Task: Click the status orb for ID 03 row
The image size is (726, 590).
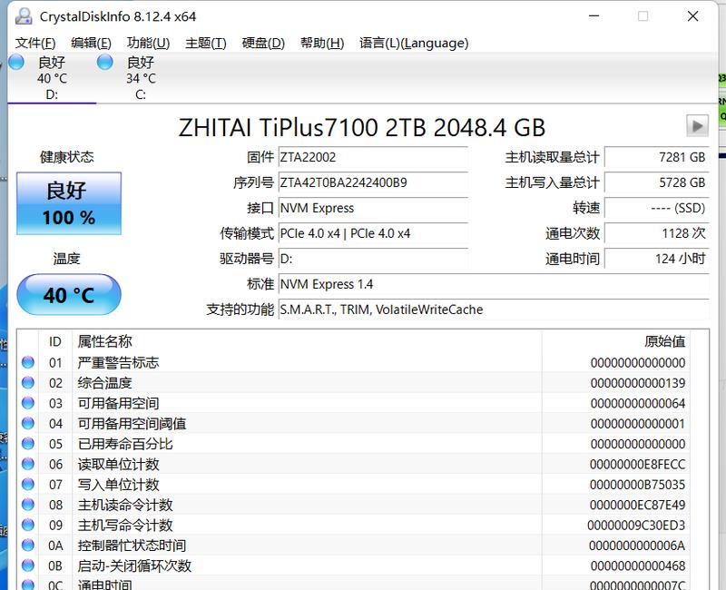Action: click(28, 403)
